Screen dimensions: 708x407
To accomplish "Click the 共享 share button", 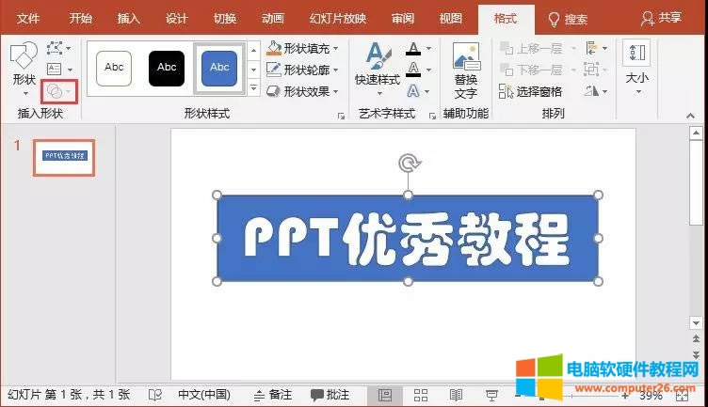I will click(x=662, y=19).
